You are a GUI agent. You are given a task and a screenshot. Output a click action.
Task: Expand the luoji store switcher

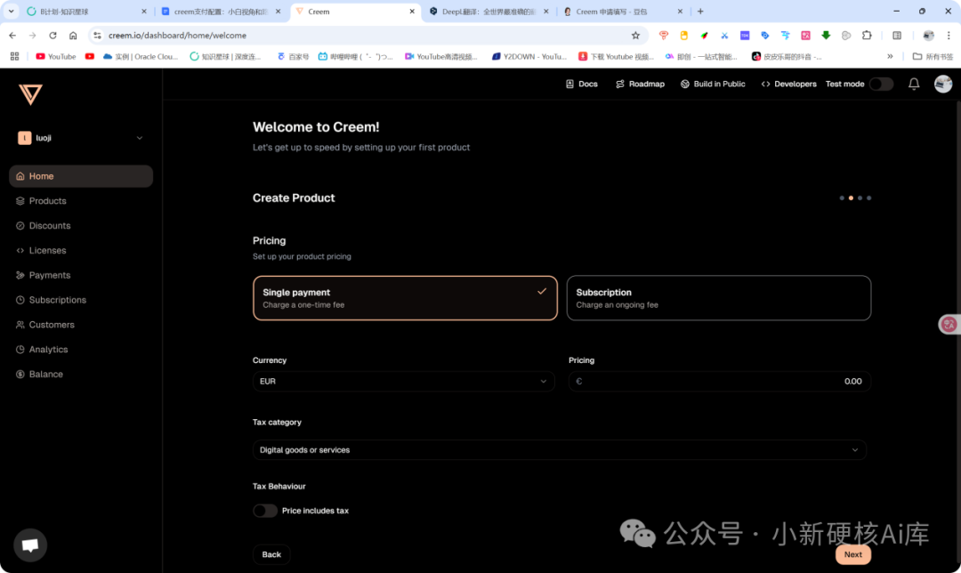80,138
